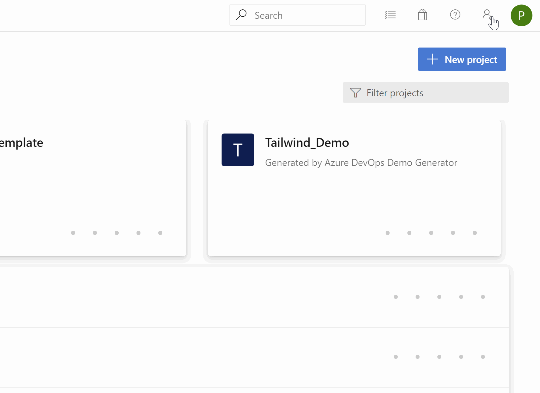Open the work items list icon
The width and height of the screenshot is (540, 393).
[390, 15]
